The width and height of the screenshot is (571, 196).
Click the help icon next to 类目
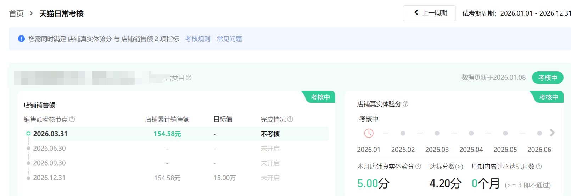click(x=189, y=78)
